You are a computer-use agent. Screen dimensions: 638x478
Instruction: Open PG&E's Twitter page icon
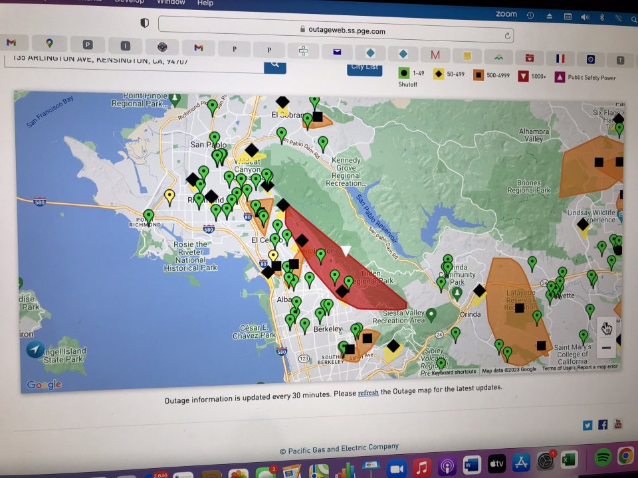coord(587,425)
